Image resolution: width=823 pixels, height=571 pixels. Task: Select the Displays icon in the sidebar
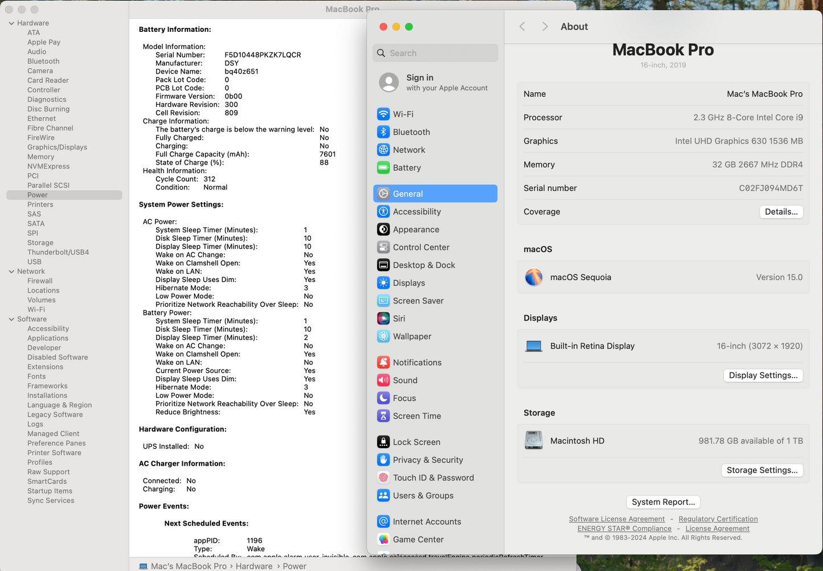click(x=383, y=283)
